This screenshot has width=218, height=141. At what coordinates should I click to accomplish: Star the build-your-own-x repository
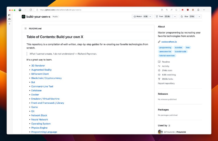[x=187, y=16]
